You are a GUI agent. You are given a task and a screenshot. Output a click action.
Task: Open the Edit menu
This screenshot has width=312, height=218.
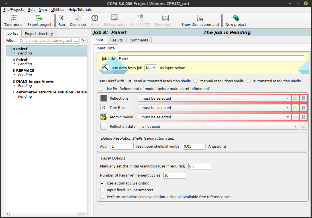coord(31,10)
